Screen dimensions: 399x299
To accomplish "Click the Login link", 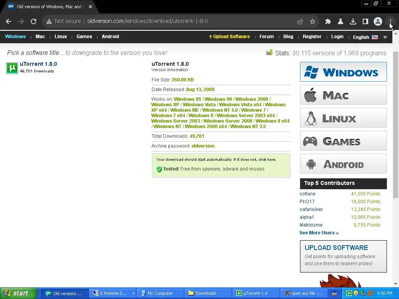I will [x=337, y=37].
